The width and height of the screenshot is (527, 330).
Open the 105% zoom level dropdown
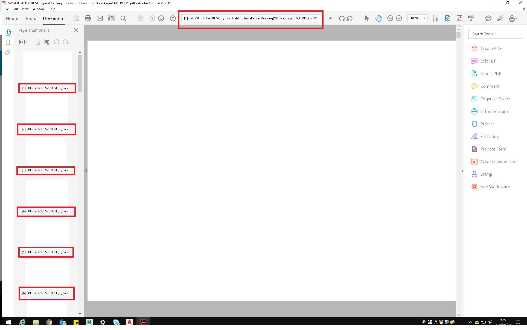[x=424, y=18]
